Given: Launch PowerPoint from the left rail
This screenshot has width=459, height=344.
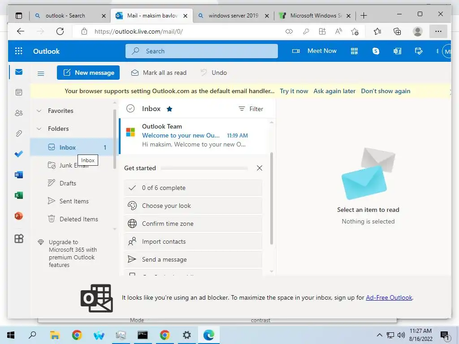Looking at the screenshot, I should [19, 216].
